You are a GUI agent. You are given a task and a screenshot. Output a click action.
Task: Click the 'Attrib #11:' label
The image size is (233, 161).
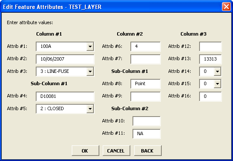point(113,133)
